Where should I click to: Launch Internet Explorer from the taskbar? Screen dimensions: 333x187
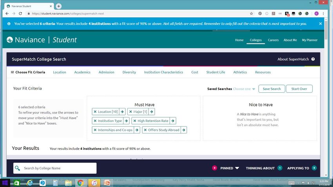(x=29, y=183)
